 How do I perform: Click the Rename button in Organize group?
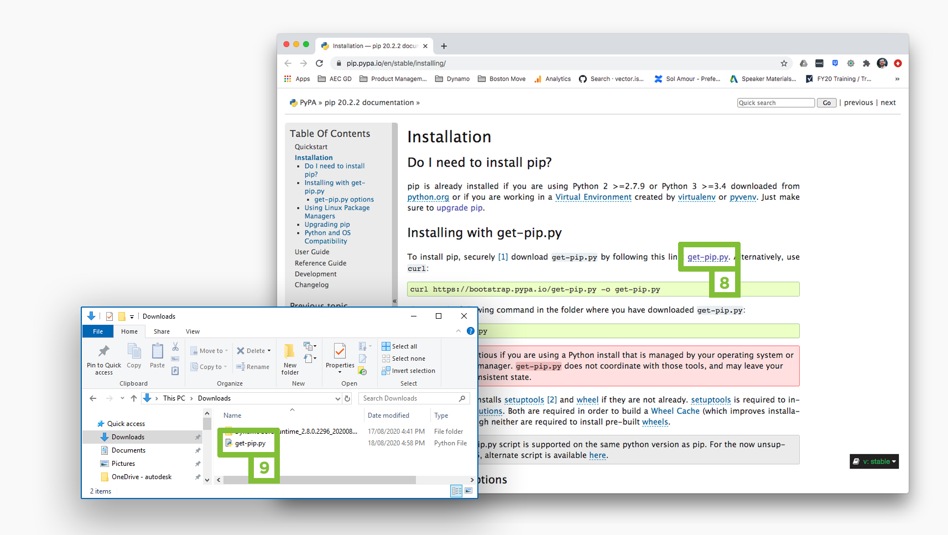(x=253, y=367)
